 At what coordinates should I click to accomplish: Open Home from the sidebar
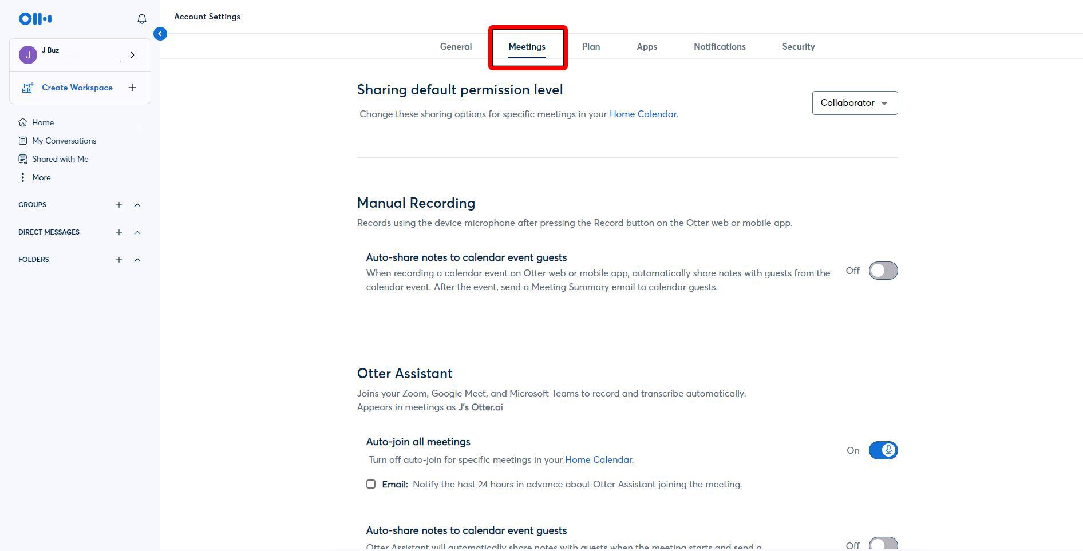pos(42,122)
